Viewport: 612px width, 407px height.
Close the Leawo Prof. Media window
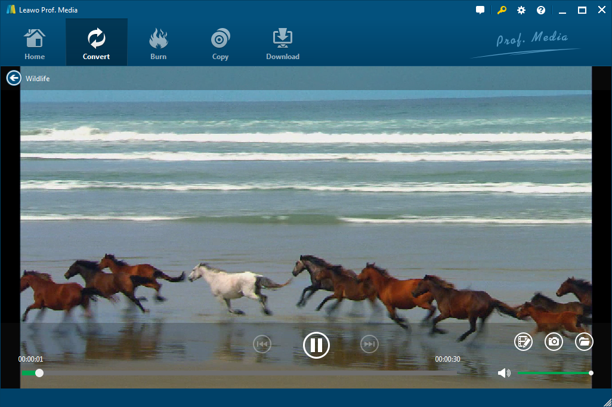601,10
